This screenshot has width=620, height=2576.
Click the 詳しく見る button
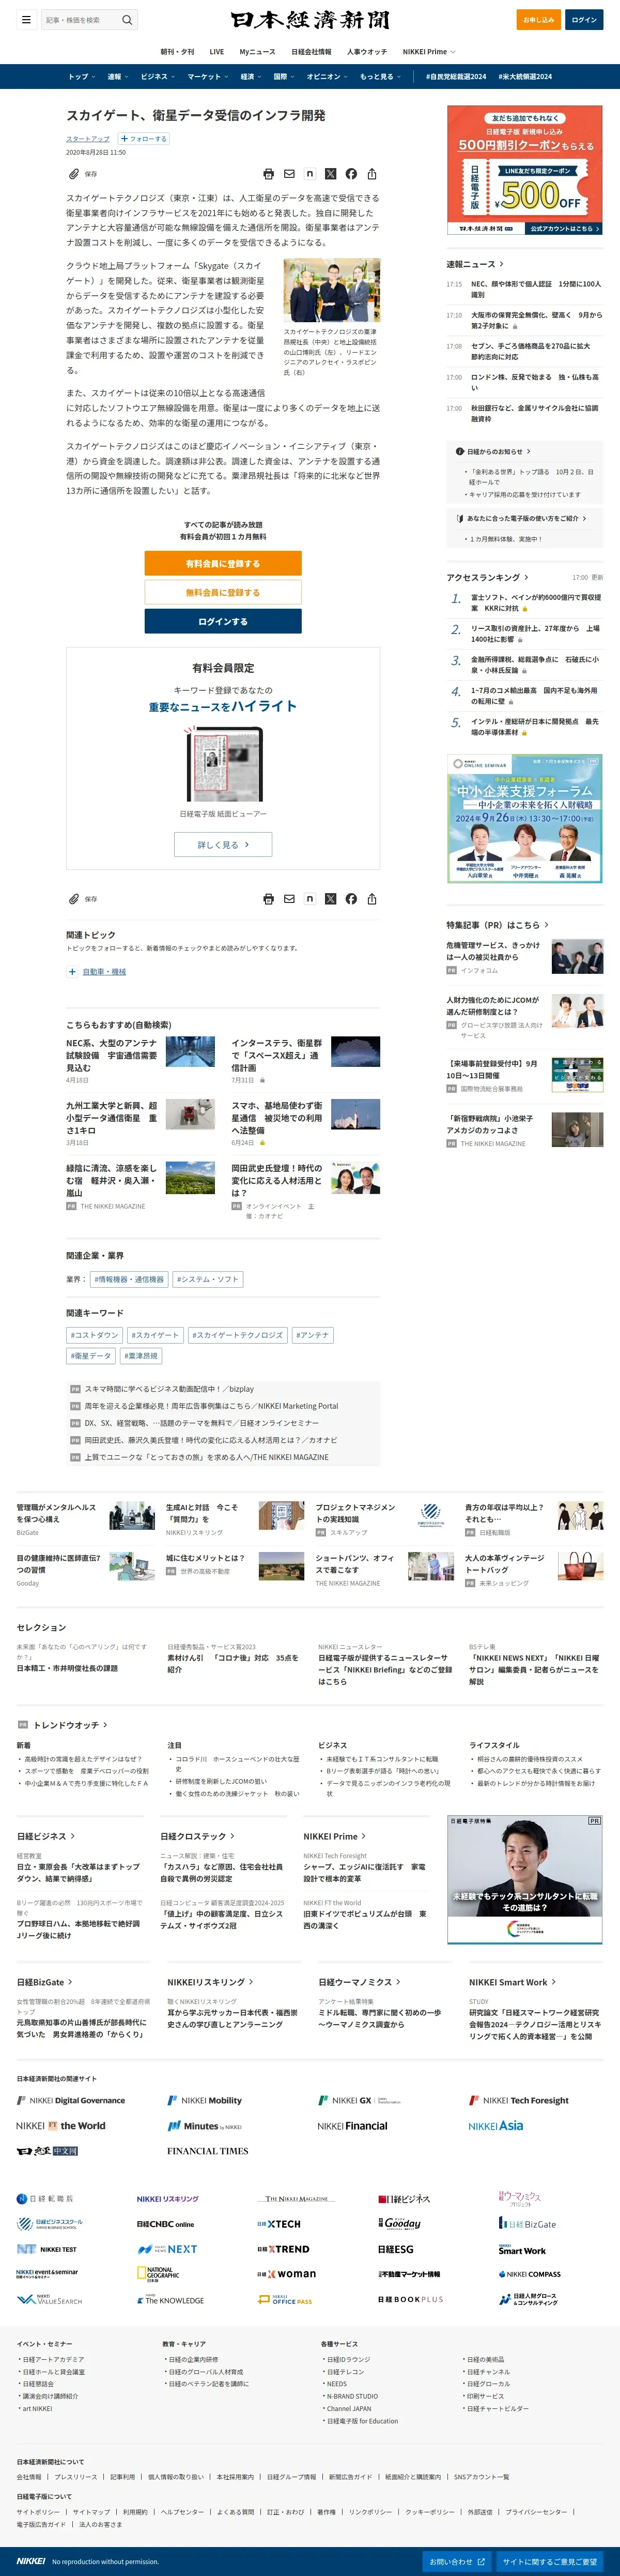click(223, 844)
